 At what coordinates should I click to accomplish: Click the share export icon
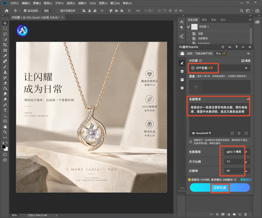click(257, 11)
